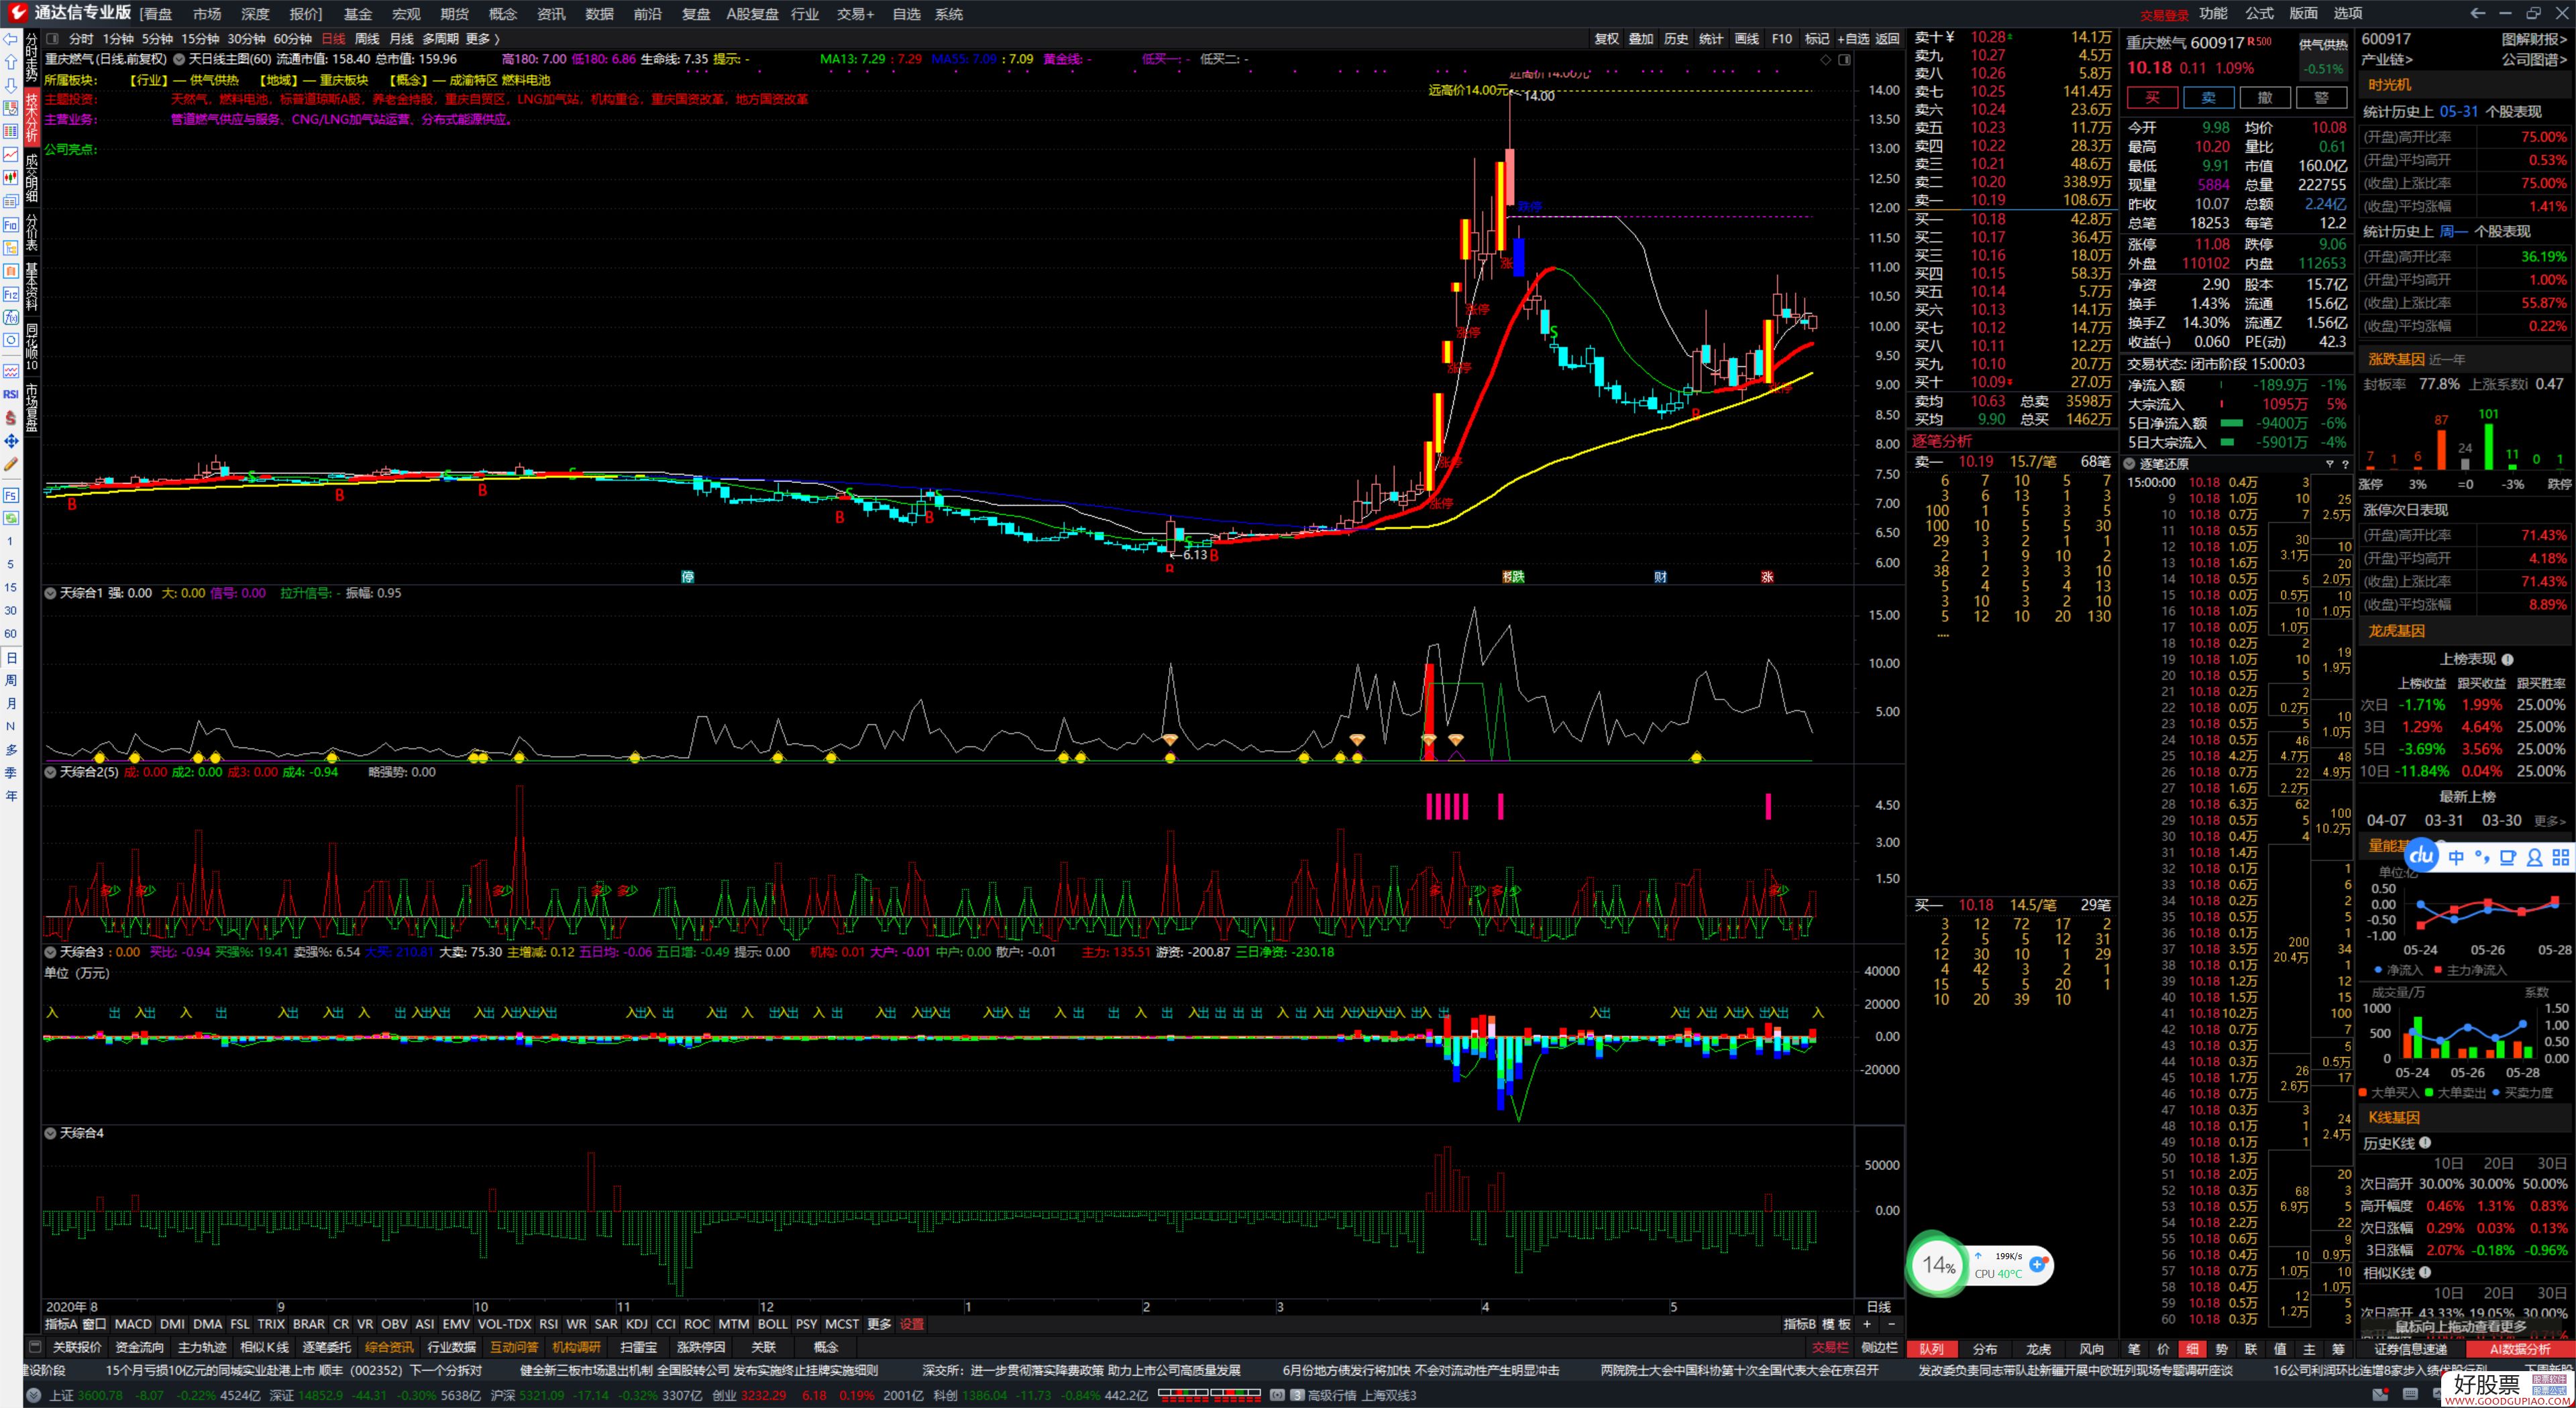Click the small list icon before 关联报价
The image size is (2576, 1408).
(x=35, y=1347)
